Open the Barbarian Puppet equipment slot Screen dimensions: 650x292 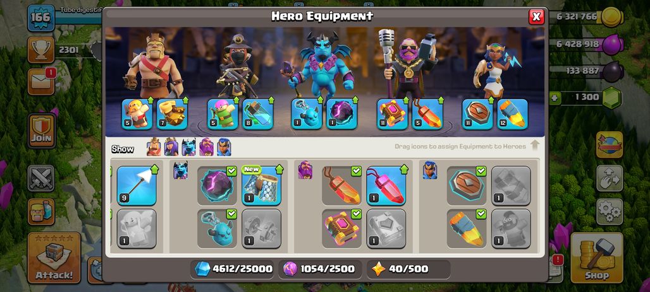point(137,114)
